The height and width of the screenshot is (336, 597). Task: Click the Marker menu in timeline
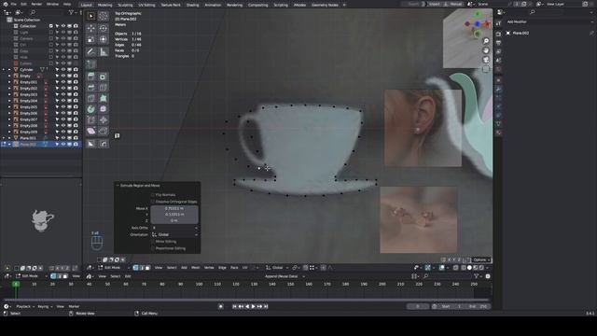click(x=74, y=306)
